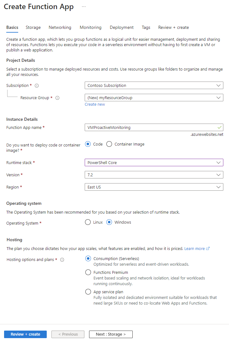Screen dimensions: 229x340
Task: Open the Version dropdown
Action: [x=154, y=175]
